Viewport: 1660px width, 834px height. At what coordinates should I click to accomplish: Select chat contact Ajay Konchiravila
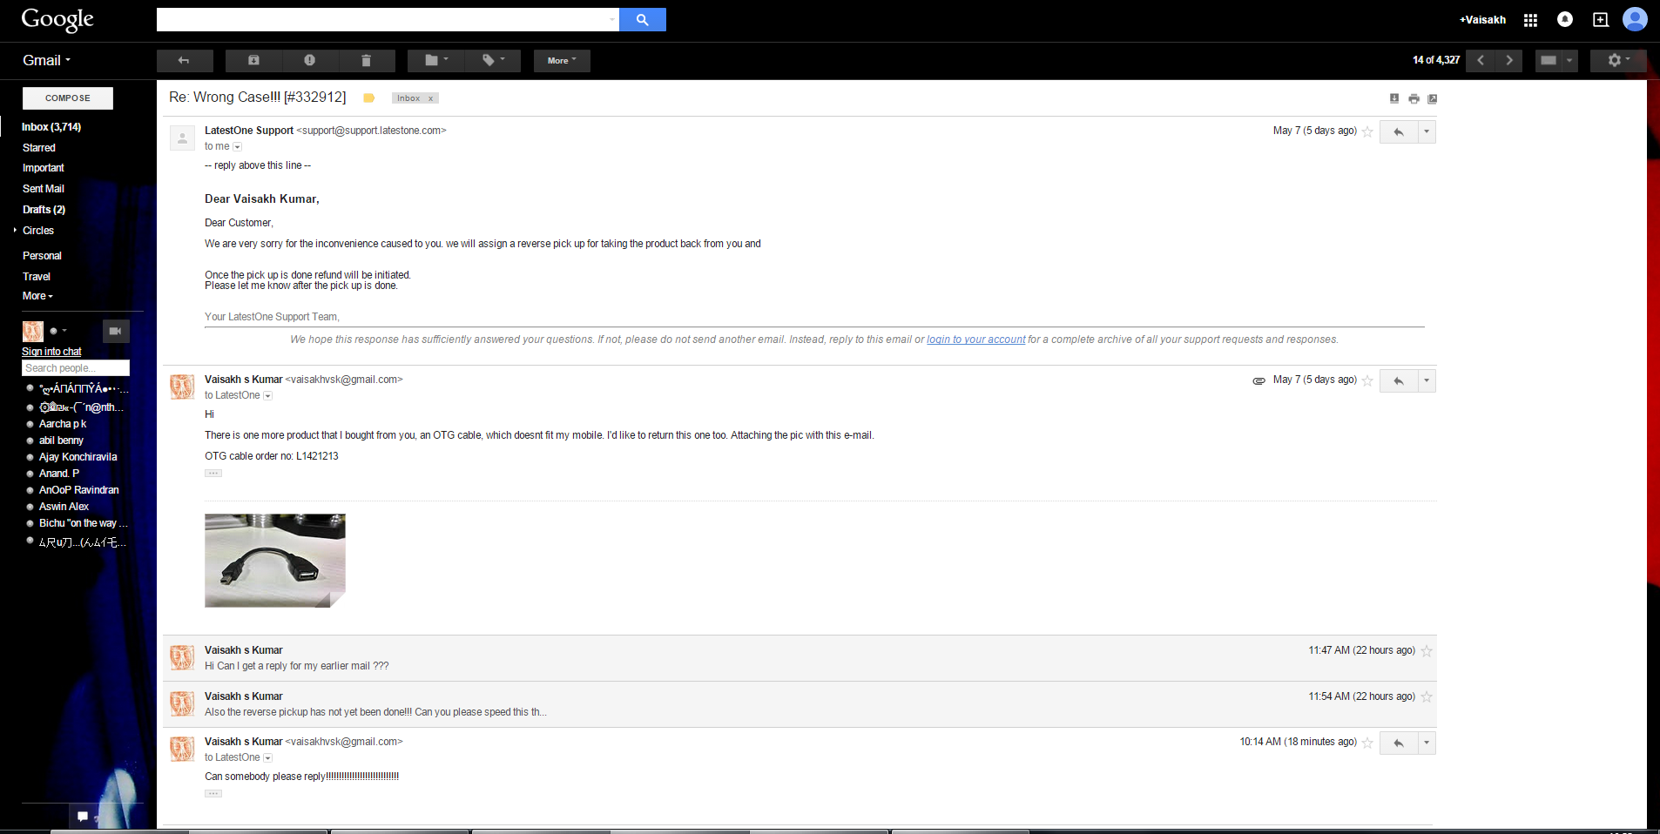tap(78, 457)
